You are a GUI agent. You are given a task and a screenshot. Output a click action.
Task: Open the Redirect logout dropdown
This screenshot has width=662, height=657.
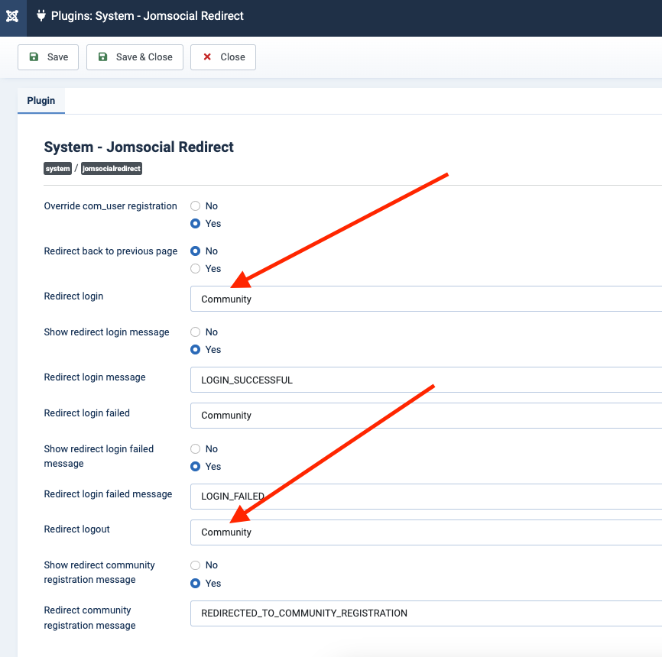click(x=425, y=532)
